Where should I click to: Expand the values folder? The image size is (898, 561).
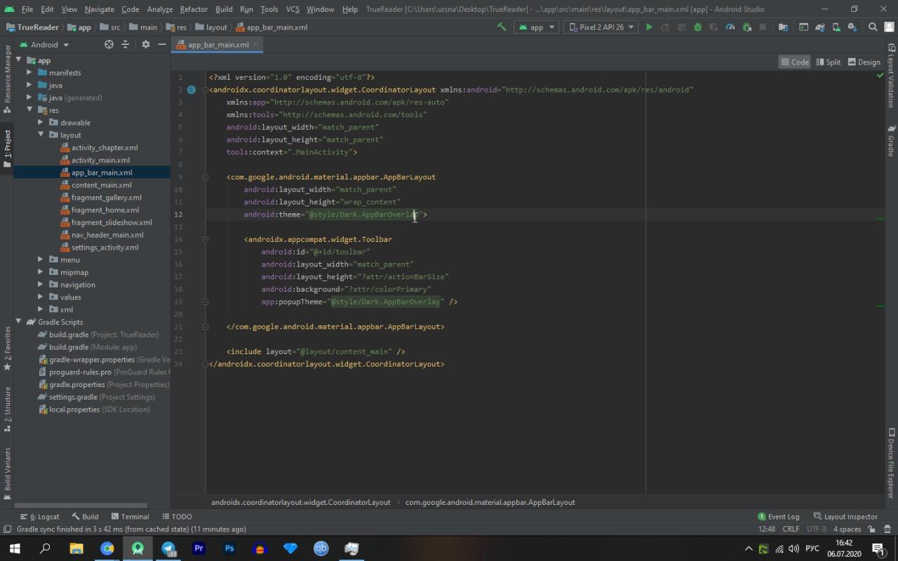[41, 297]
